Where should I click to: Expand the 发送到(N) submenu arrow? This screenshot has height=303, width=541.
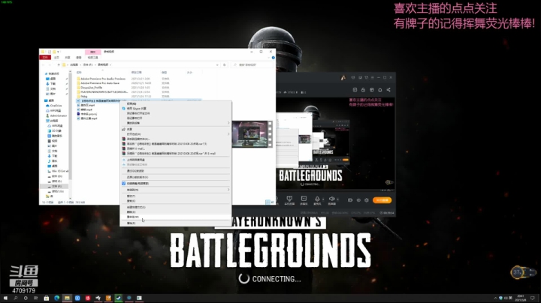[228, 190]
